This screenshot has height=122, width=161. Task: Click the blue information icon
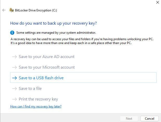[x=12, y=33]
